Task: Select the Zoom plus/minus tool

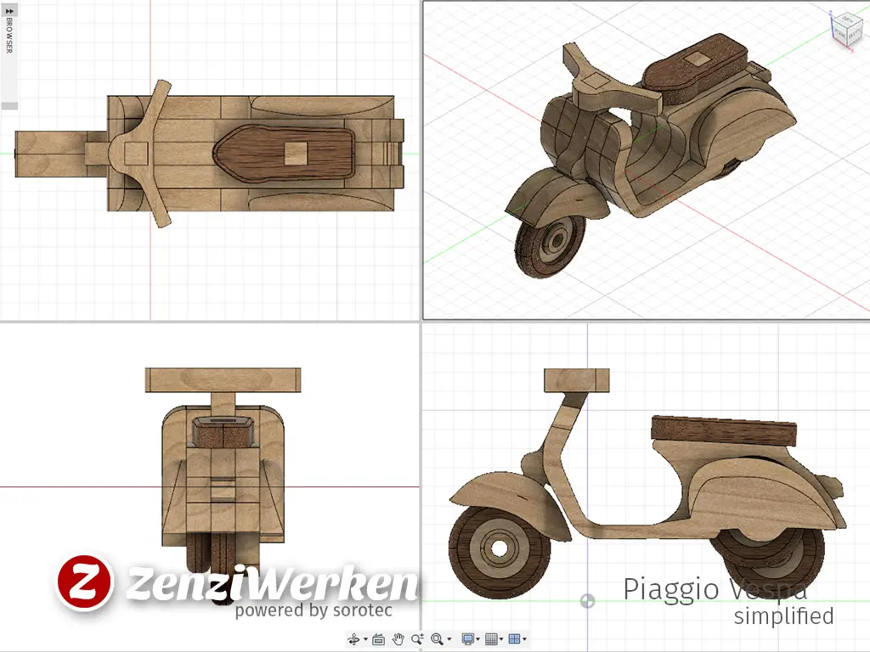Action: pos(418,639)
